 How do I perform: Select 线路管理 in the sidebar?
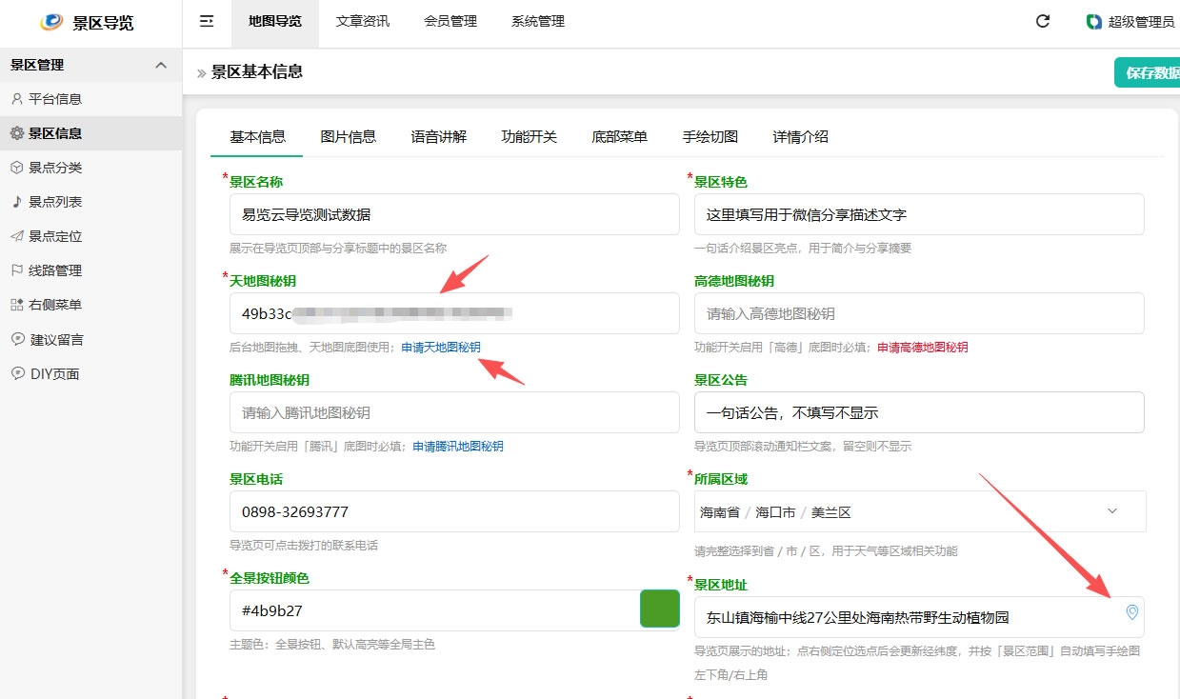pyautogui.click(x=90, y=270)
